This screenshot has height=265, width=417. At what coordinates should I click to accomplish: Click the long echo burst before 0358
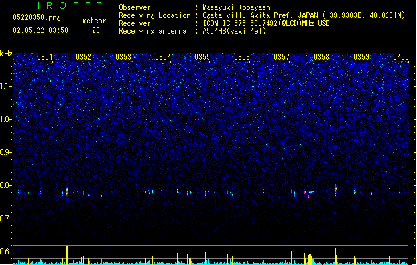tap(310, 192)
